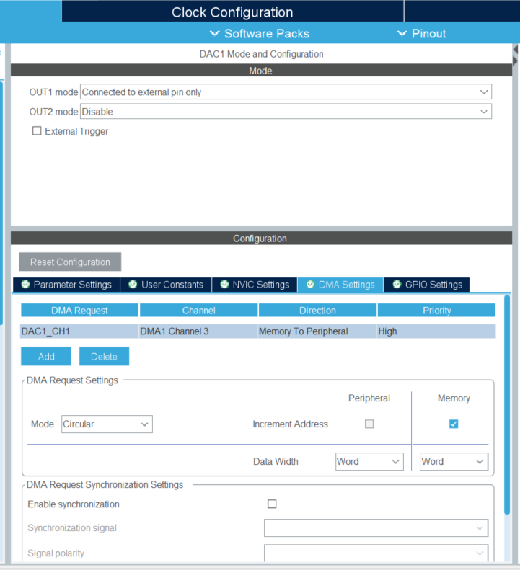Image resolution: width=520 pixels, height=570 pixels.
Task: Click the DMA1 Channel 3 cell
Action: click(x=198, y=331)
